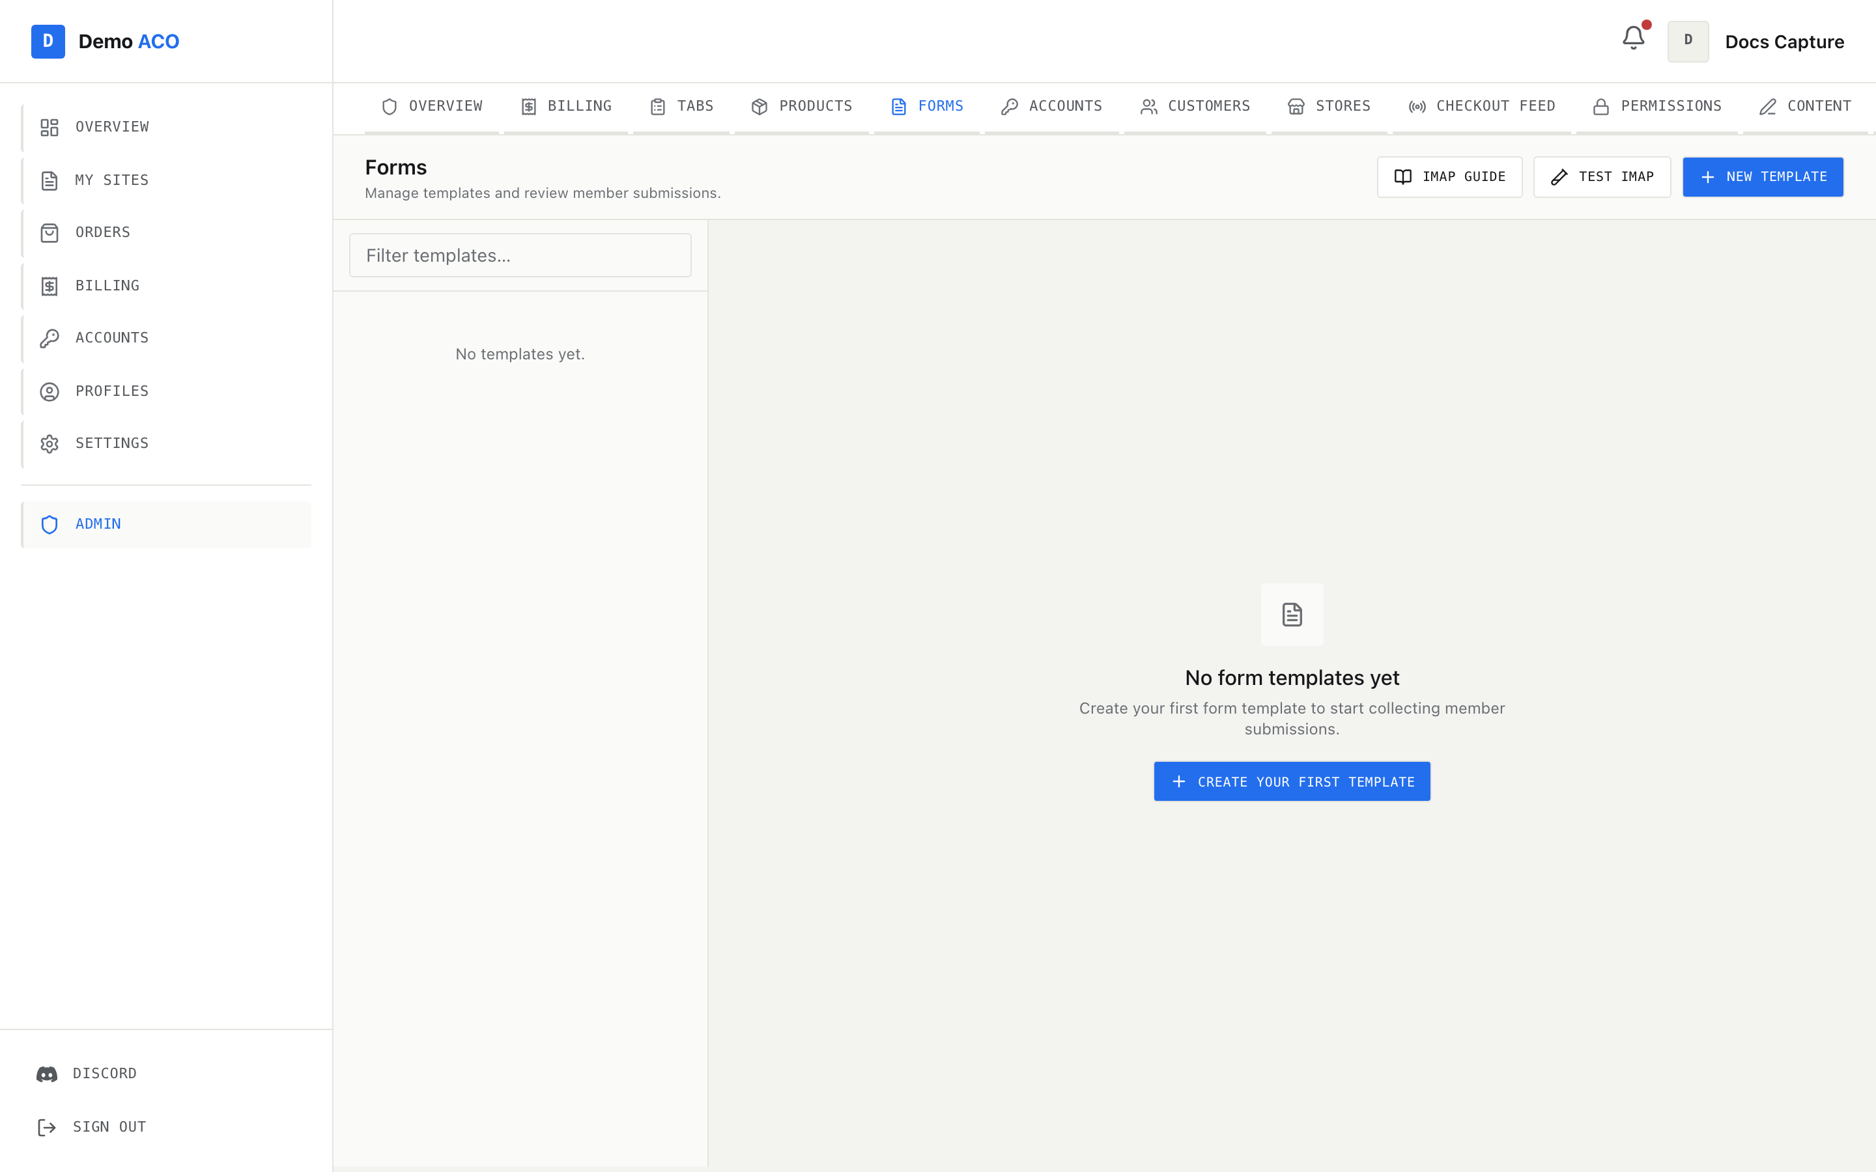Viewport: 1876px width, 1172px height.
Task: Click the sidebar Accounts key icon
Action: pos(50,338)
